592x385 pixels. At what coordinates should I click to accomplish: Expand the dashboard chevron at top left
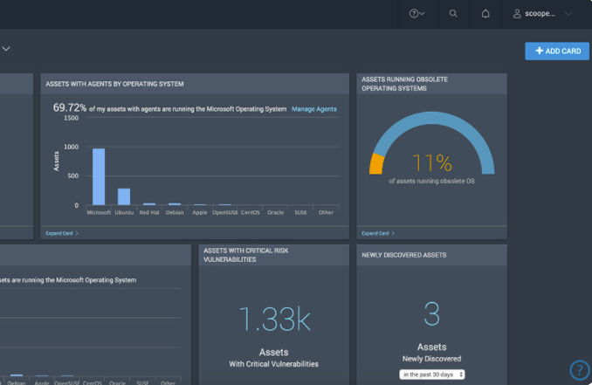pos(6,50)
